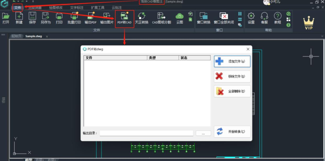Screen dimensions: 325x161
Task: Switch to 云批注 ribbon tab
Action: (x=117, y=8)
